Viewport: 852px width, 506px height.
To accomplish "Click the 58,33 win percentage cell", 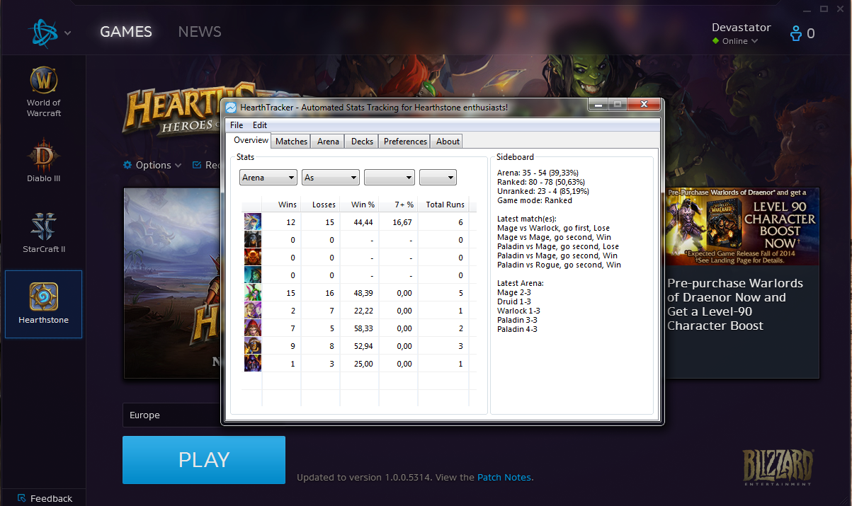I will [363, 329].
